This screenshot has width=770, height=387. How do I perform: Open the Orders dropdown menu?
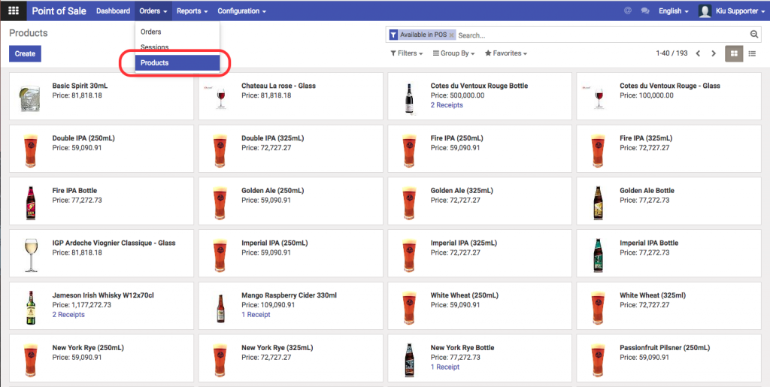point(153,11)
